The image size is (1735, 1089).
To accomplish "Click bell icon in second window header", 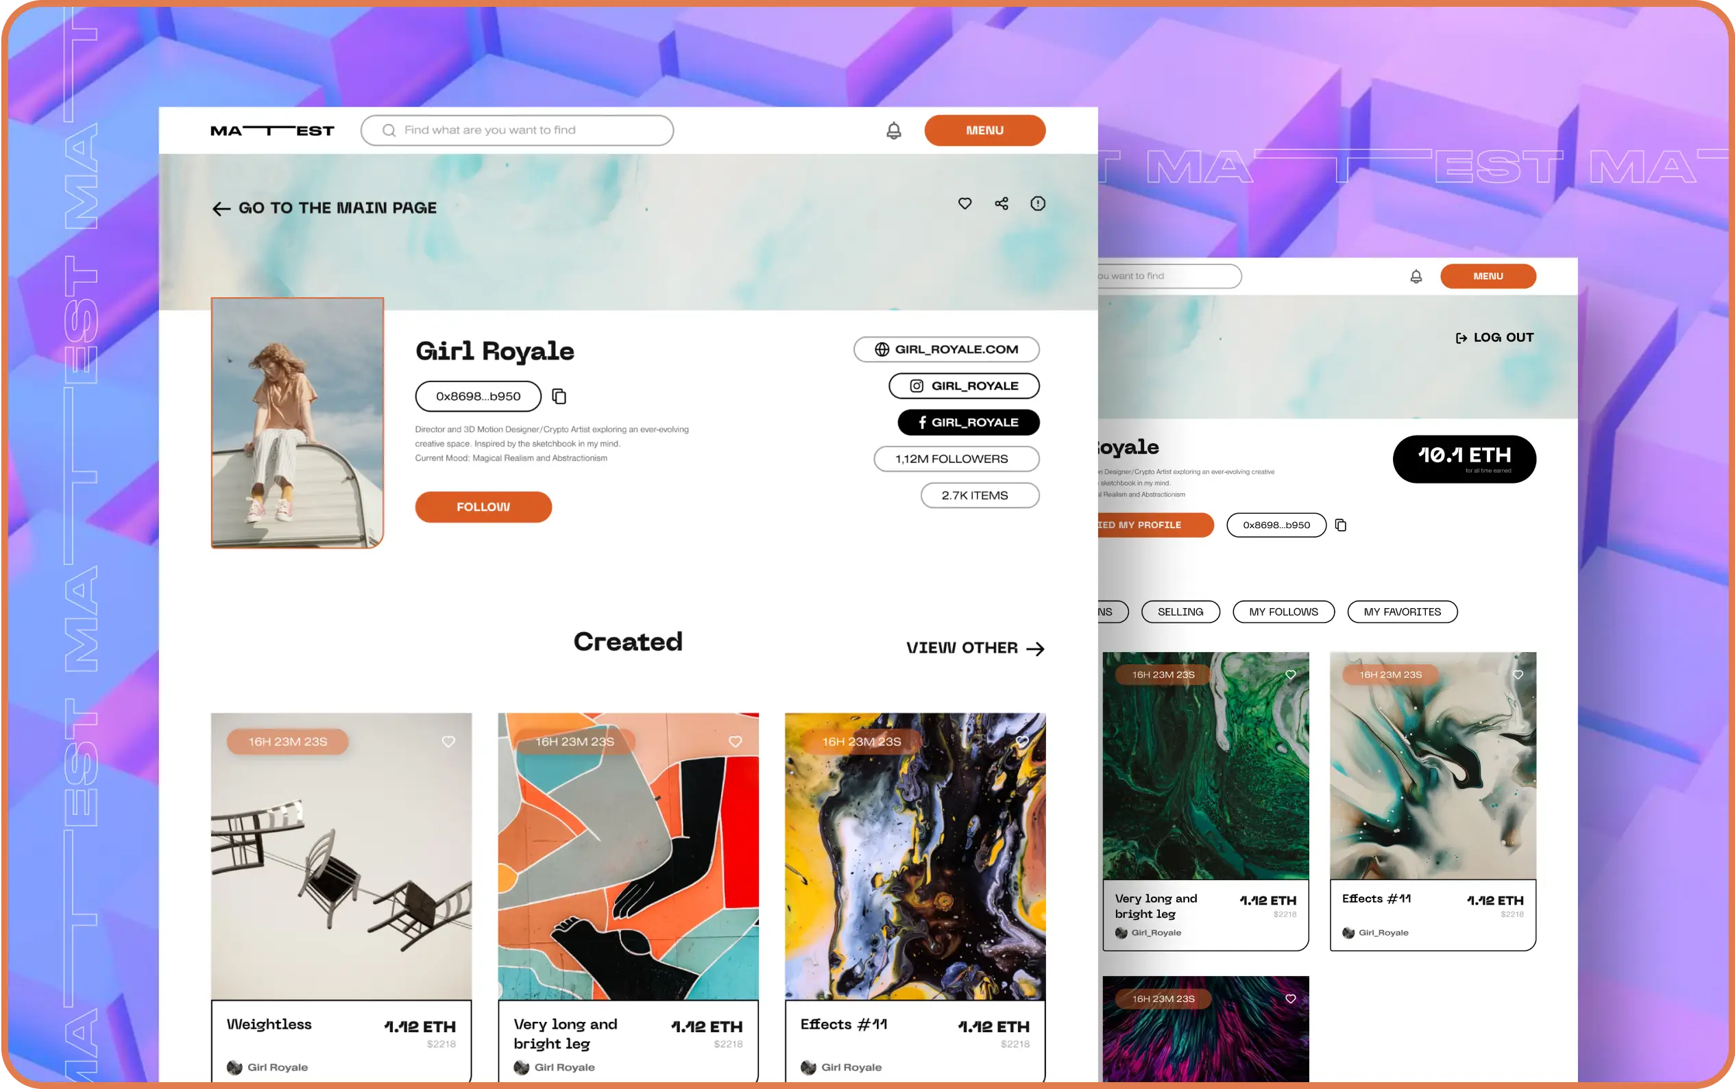I will click(1416, 277).
